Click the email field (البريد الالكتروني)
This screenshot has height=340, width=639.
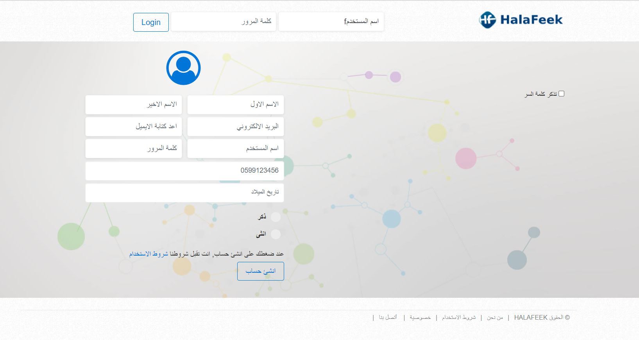pyautogui.click(x=235, y=127)
